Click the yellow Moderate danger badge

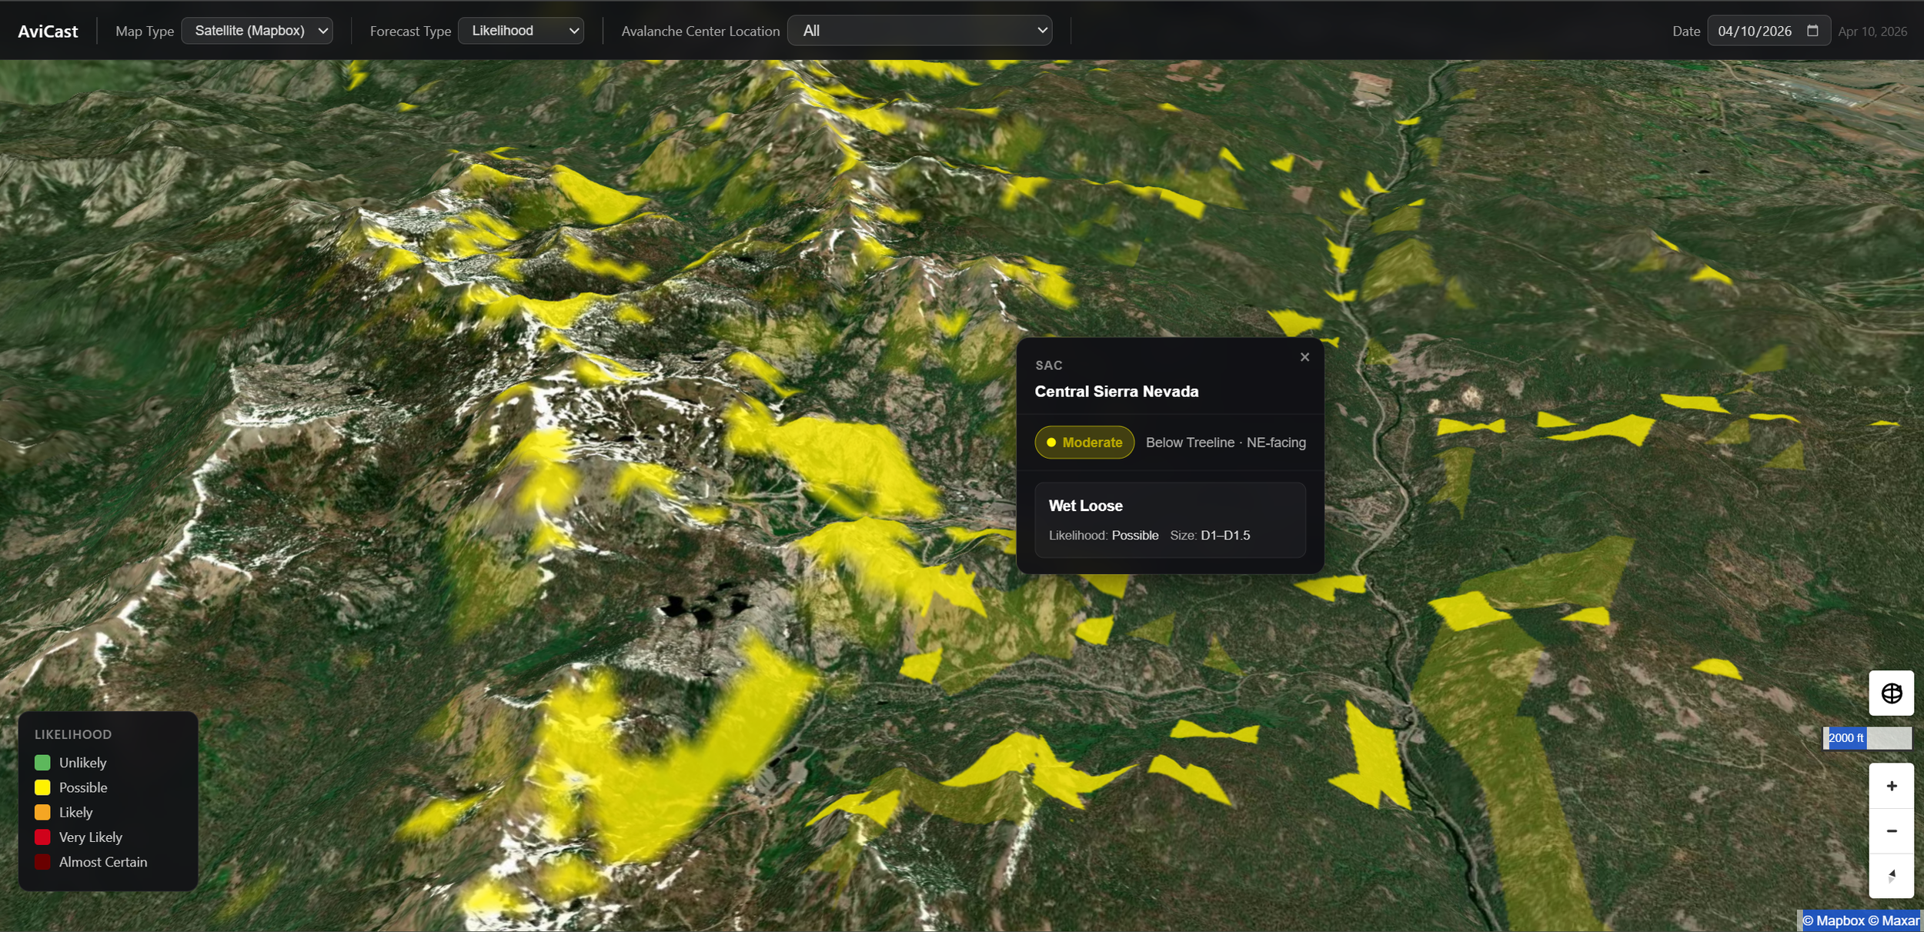1084,443
